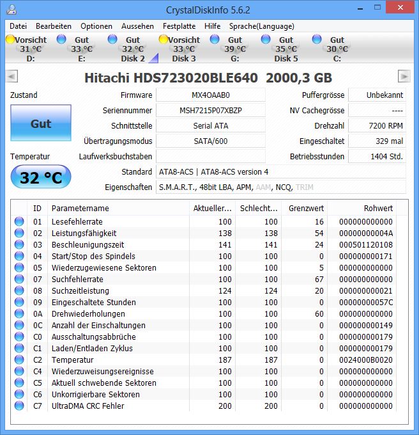The image size is (419, 435).
Task: Click the Eingeschaltet value 329 mal
Action: (377, 141)
